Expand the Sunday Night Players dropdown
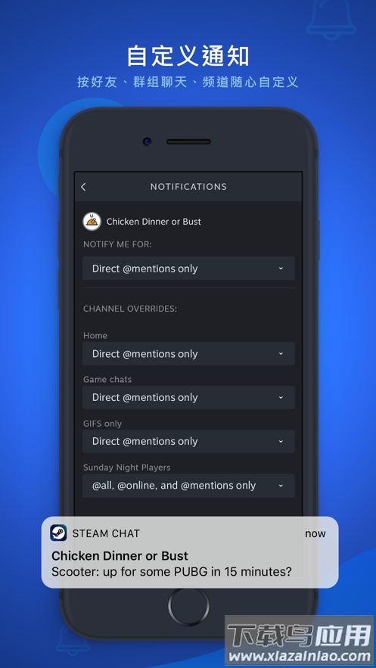 [x=188, y=486]
